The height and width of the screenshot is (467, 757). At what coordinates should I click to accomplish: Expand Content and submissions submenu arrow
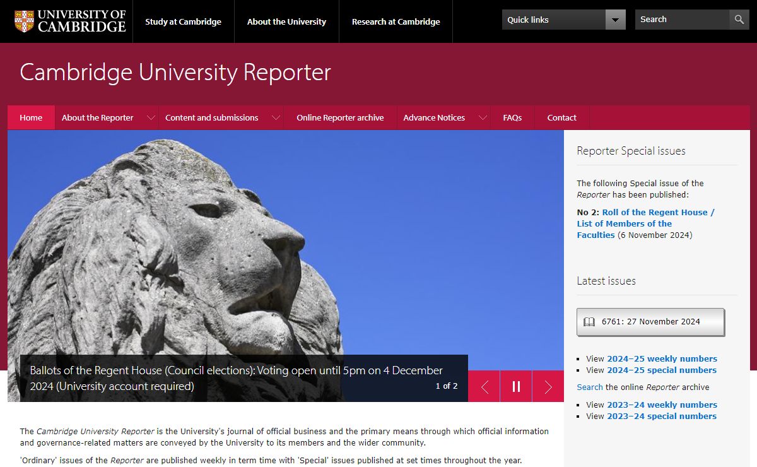point(276,117)
